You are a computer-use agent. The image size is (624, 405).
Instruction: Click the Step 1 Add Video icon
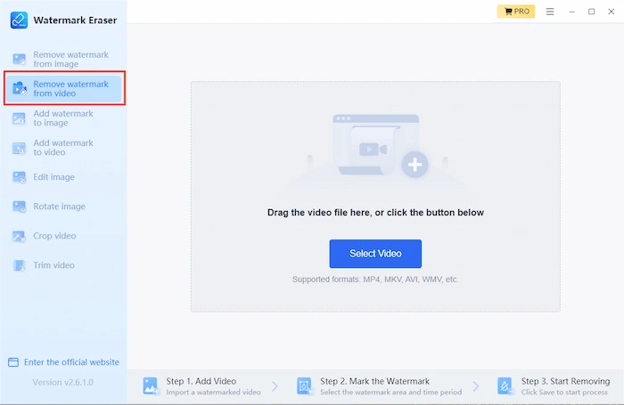[x=151, y=385]
